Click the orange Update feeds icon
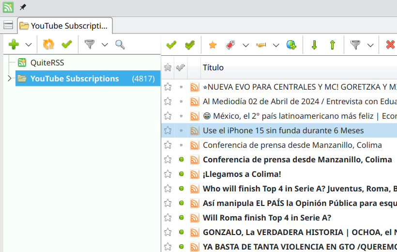 [48, 45]
